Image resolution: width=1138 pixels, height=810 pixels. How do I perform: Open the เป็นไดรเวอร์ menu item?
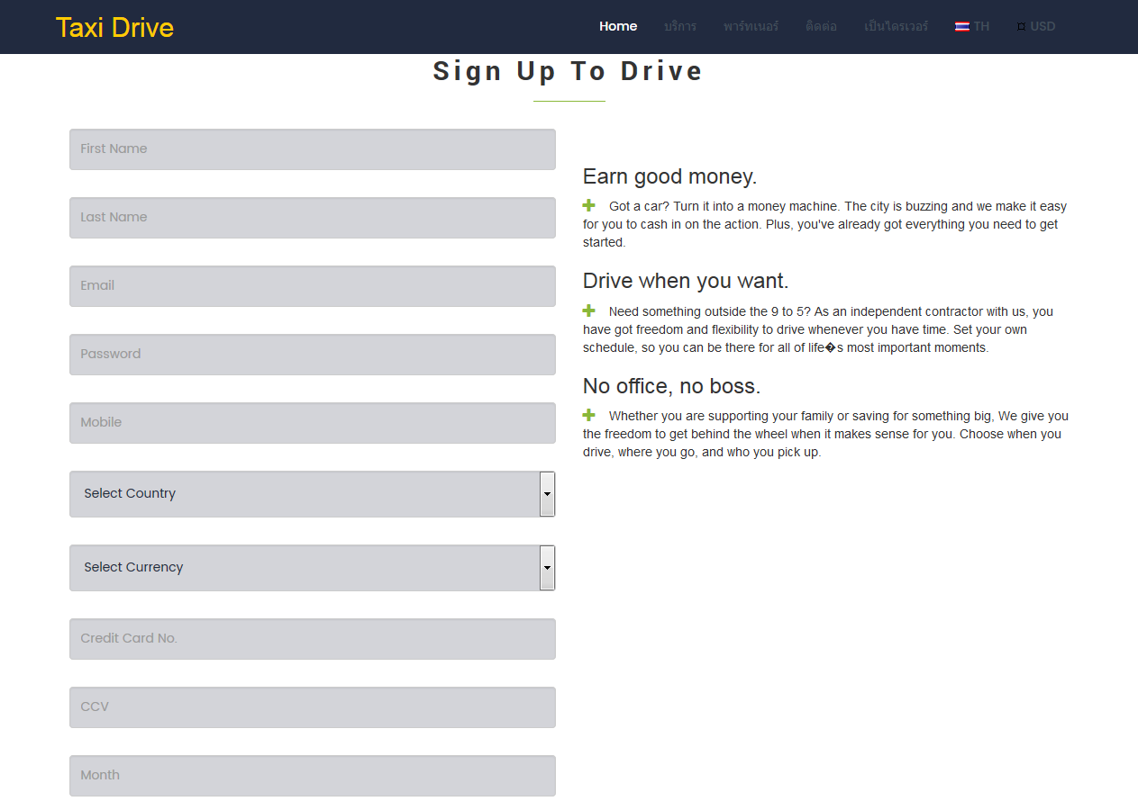coord(896,26)
